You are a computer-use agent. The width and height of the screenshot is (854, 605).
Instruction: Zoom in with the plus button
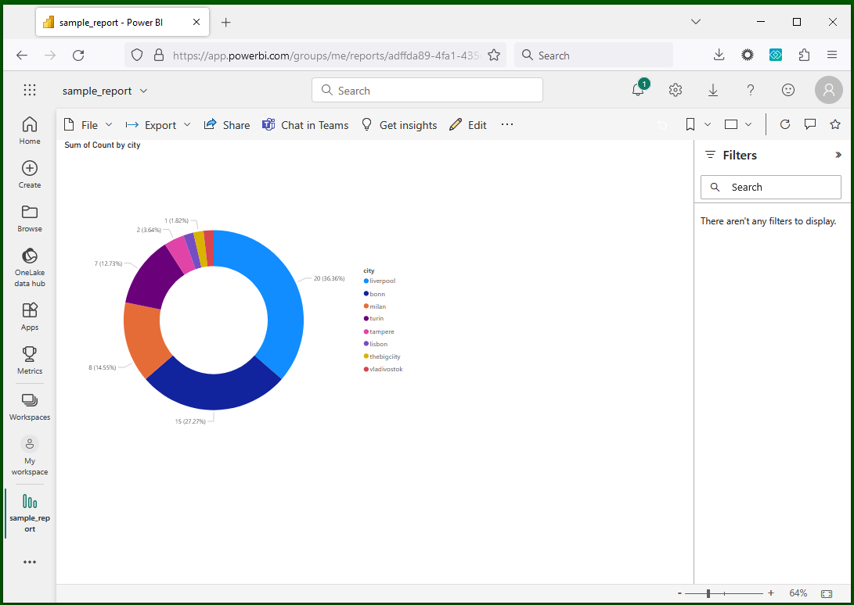(771, 593)
